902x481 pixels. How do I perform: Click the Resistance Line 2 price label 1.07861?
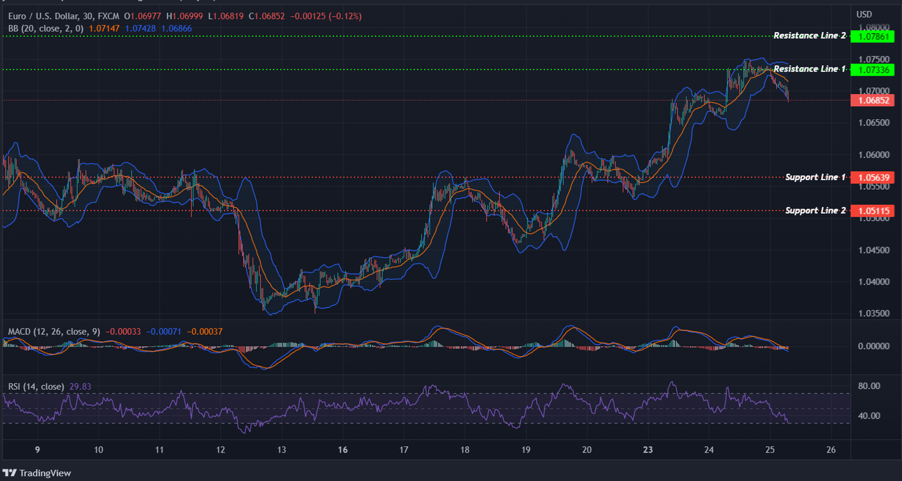click(872, 36)
